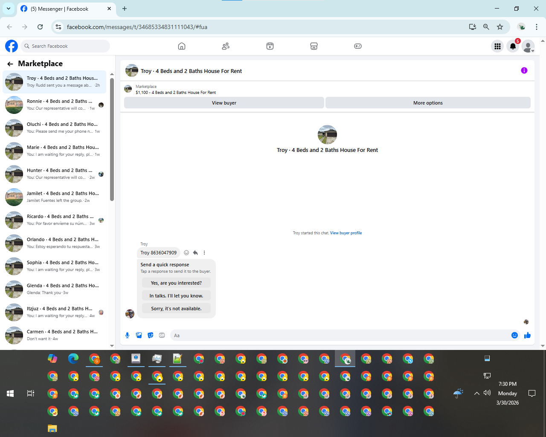The height and width of the screenshot is (437, 546).
Task: Click the voice clip microphone icon
Action: tap(128, 335)
